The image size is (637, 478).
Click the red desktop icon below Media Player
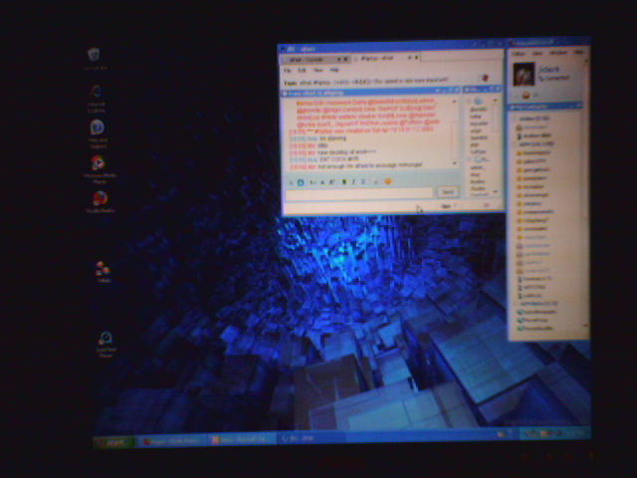100,199
